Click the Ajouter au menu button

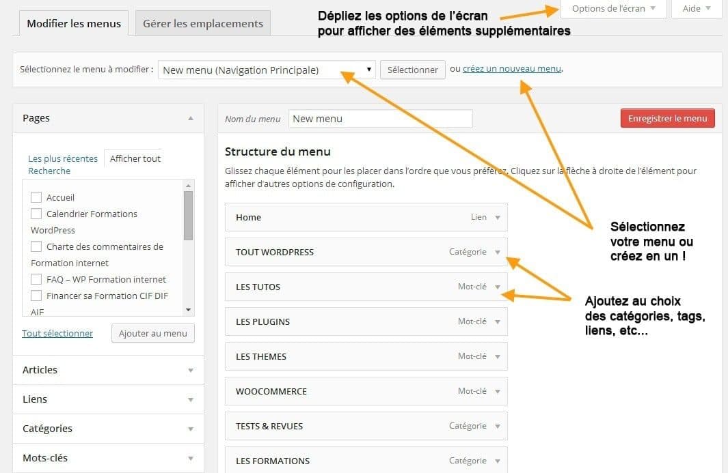point(152,333)
